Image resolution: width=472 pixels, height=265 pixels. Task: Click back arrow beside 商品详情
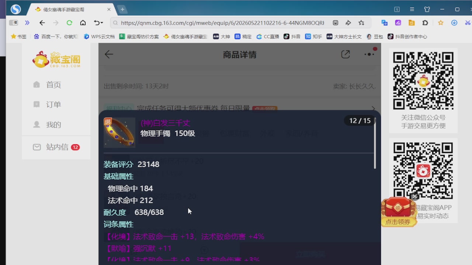pos(109,54)
